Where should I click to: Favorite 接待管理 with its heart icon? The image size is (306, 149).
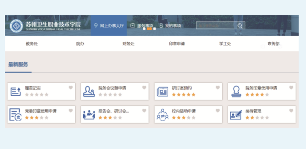point(291,111)
